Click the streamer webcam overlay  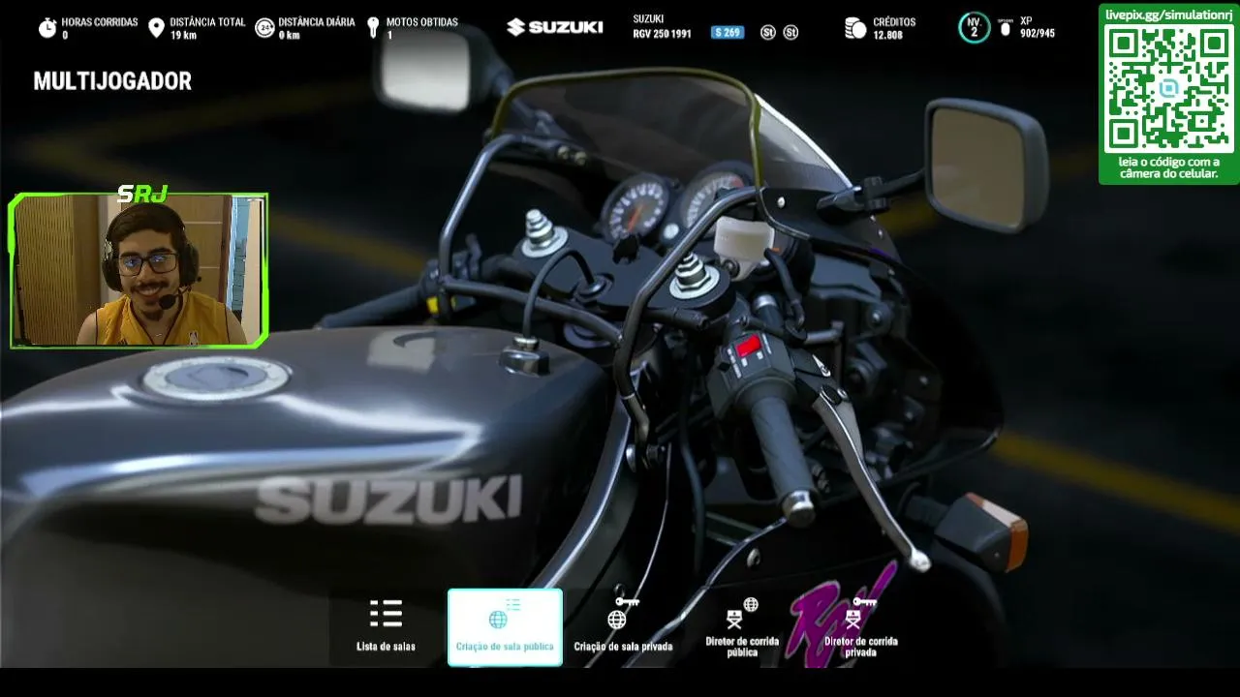(139, 270)
